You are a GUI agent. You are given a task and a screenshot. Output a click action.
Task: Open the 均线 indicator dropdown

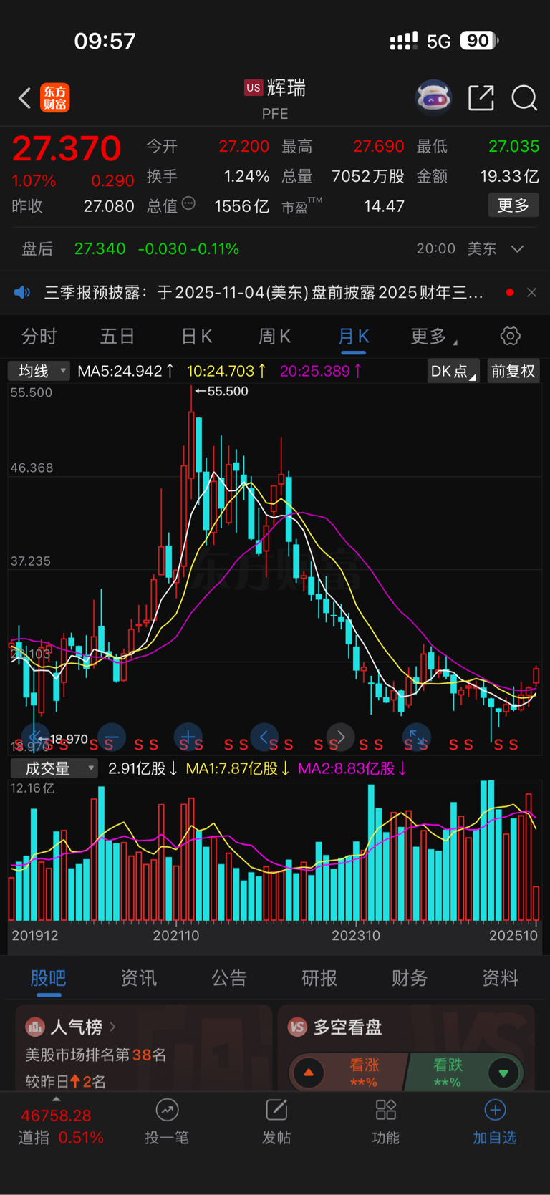pyautogui.click(x=39, y=371)
